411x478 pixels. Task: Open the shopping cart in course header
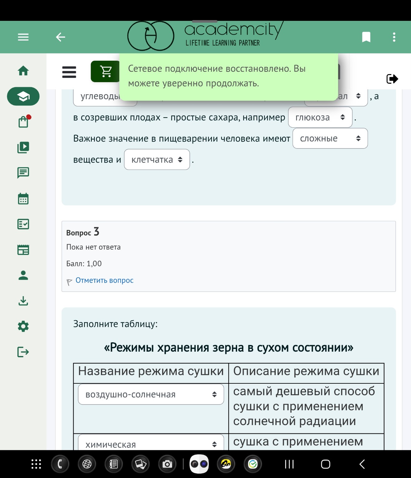click(106, 72)
